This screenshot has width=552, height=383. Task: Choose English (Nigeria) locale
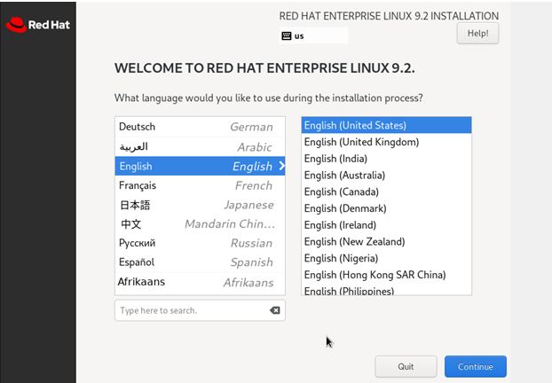coord(386,258)
